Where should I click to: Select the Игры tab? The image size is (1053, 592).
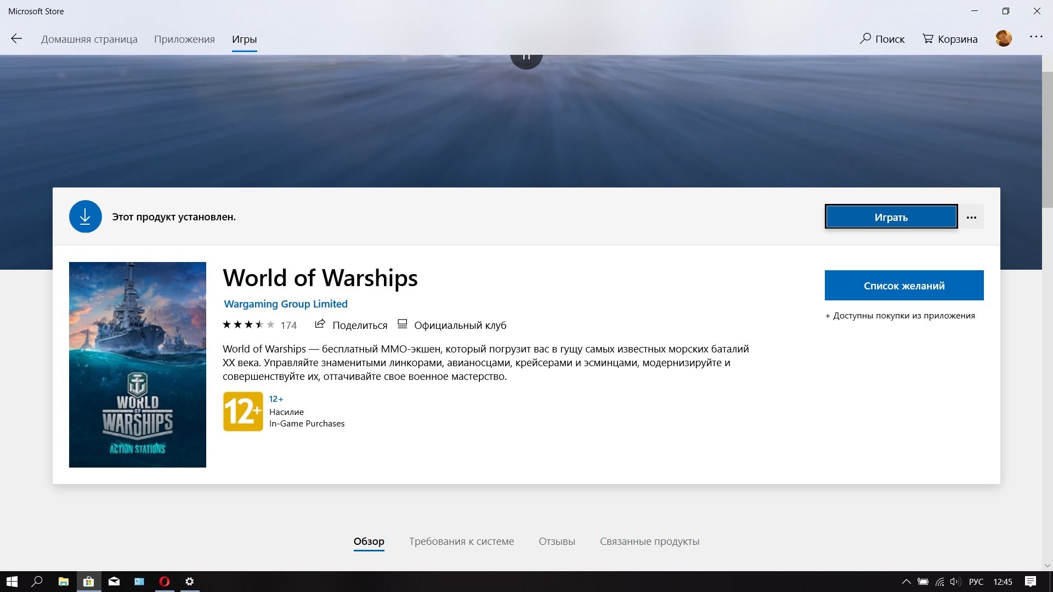click(244, 39)
